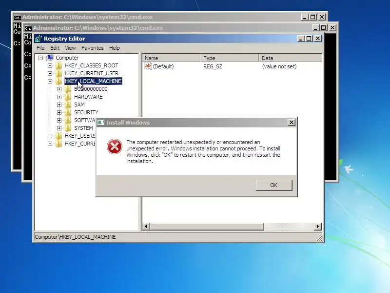Viewport: 390px width, 293px height.
Task: Expand the HKEY_CURRENT_USER key
Action: [50, 74]
